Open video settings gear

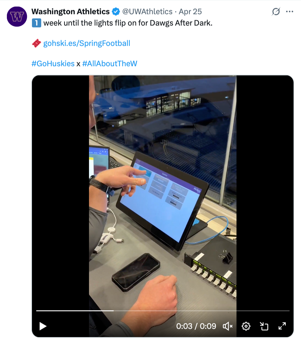point(246,326)
